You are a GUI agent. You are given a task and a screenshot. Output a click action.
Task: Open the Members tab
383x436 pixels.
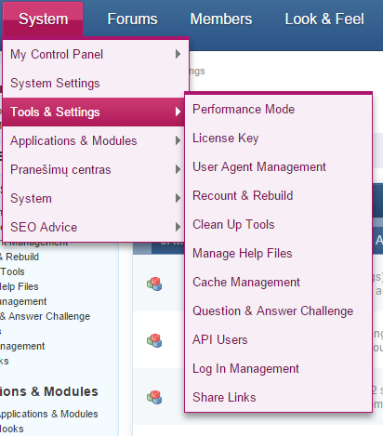221,20
